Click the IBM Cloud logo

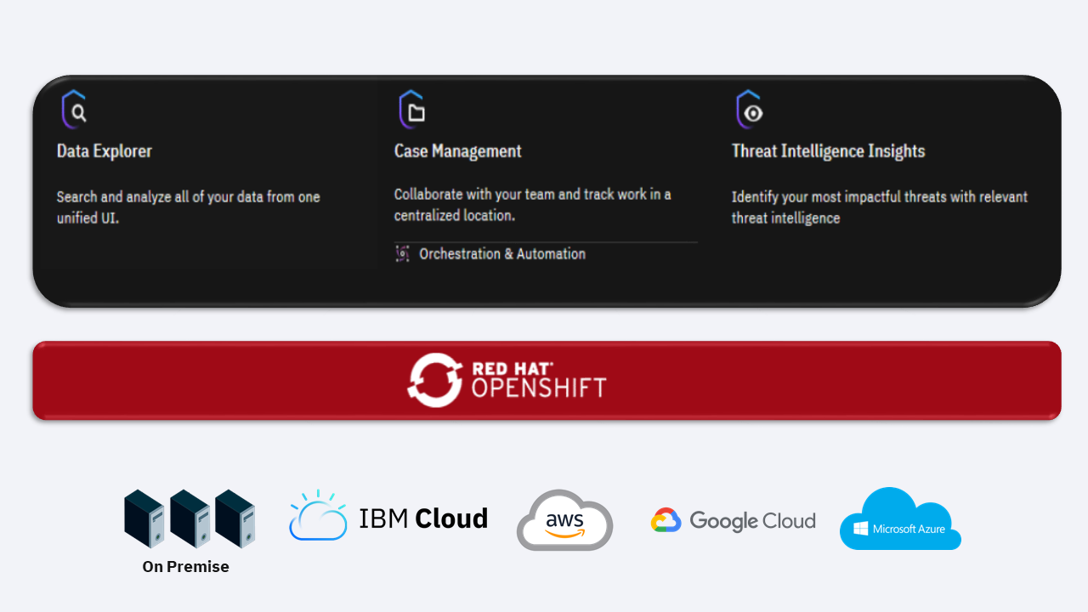pyautogui.click(x=388, y=517)
